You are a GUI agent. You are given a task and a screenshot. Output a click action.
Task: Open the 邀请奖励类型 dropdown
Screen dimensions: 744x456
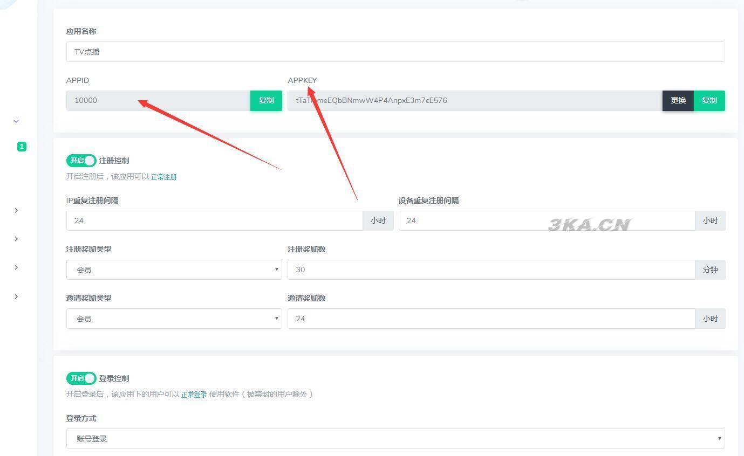click(x=174, y=319)
